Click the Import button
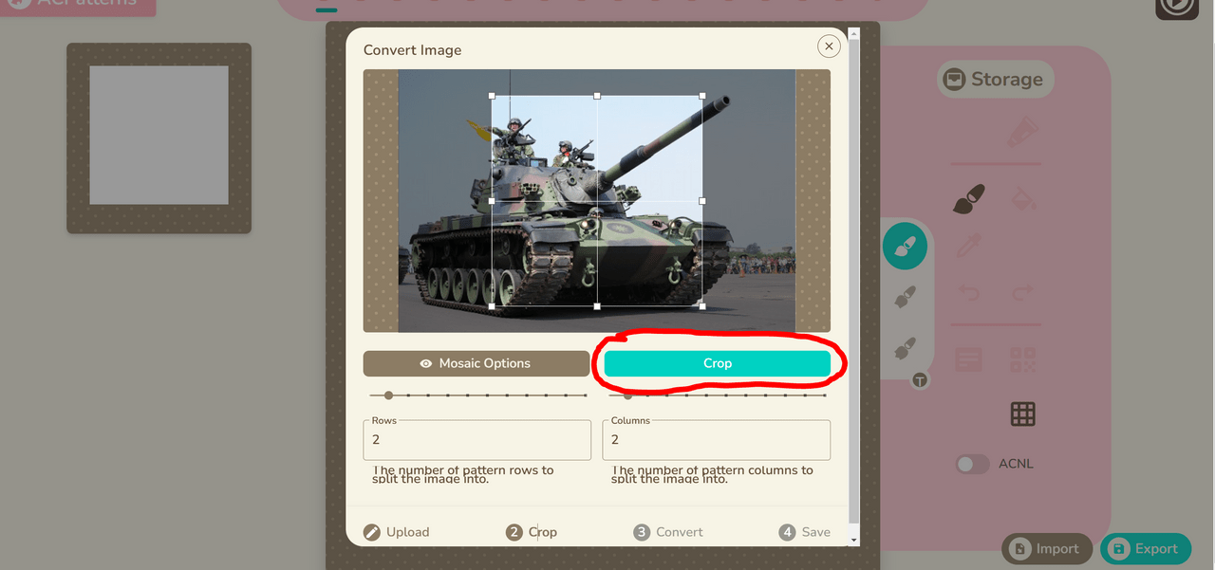The height and width of the screenshot is (570, 1215). pyautogui.click(x=1046, y=548)
